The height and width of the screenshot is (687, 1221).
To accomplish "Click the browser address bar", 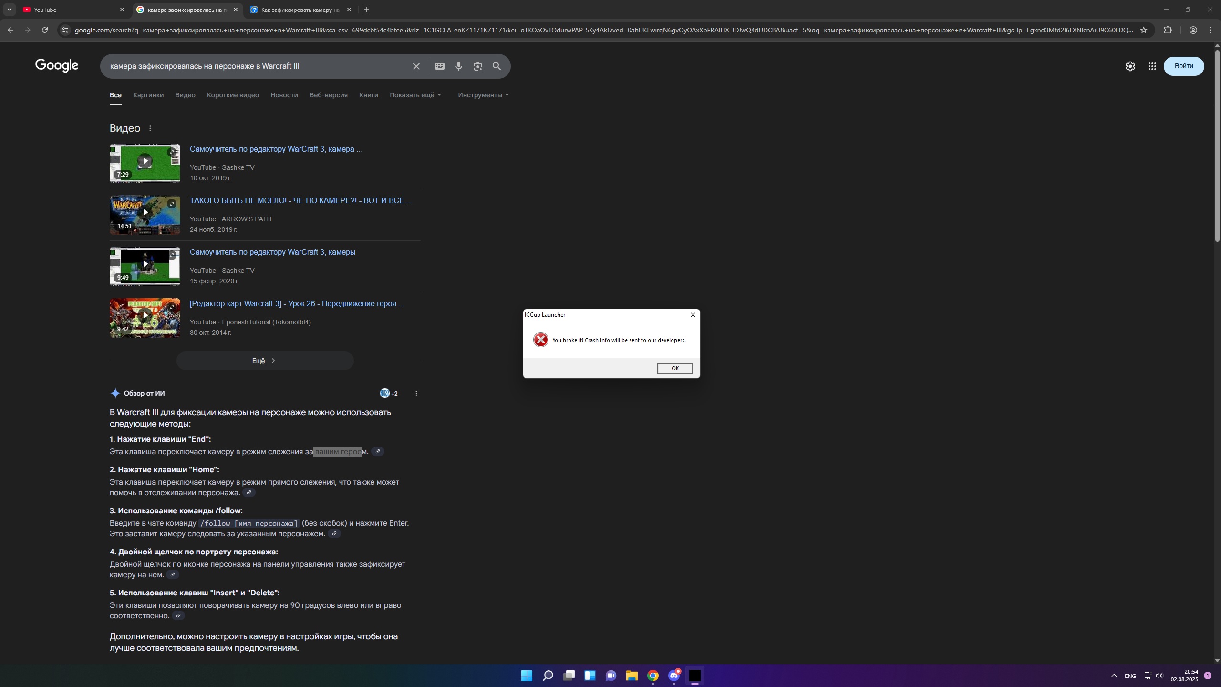I will pyautogui.click(x=603, y=30).
